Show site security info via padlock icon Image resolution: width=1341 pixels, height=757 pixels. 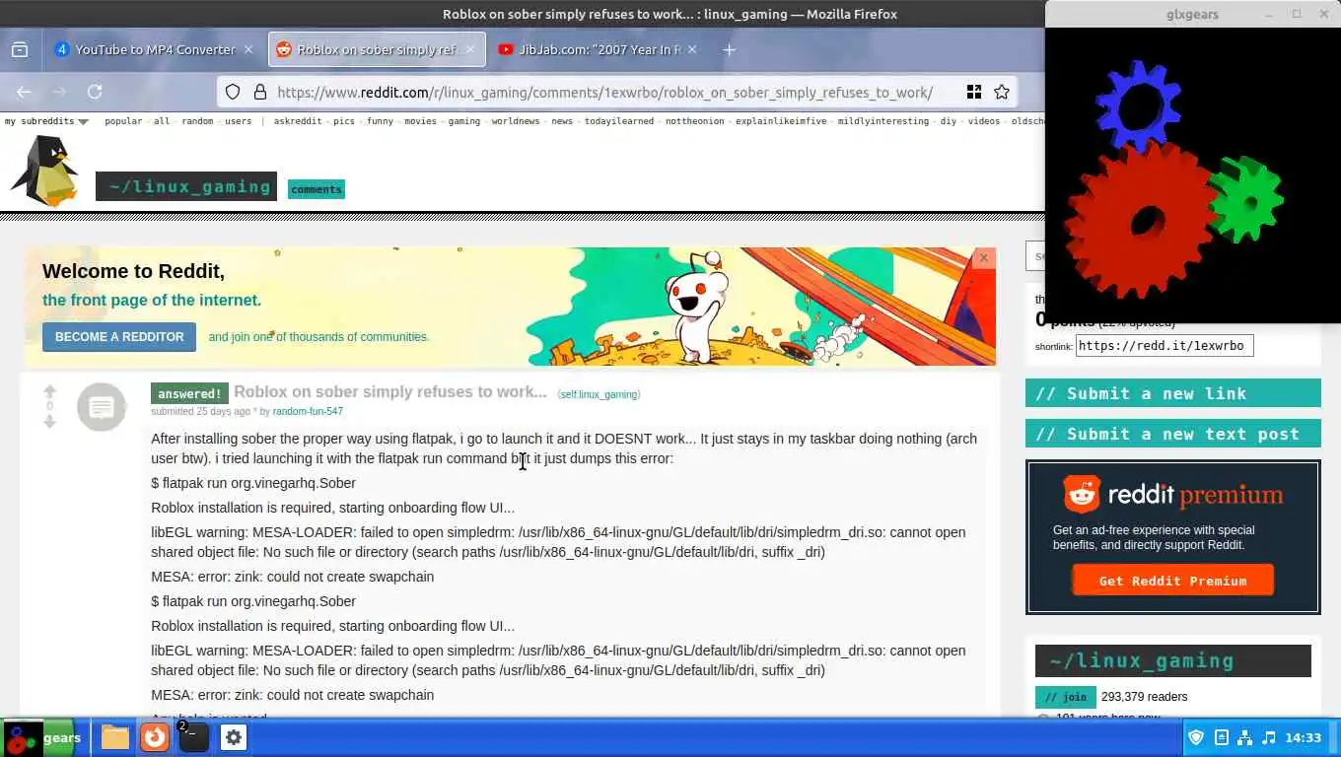260,92
